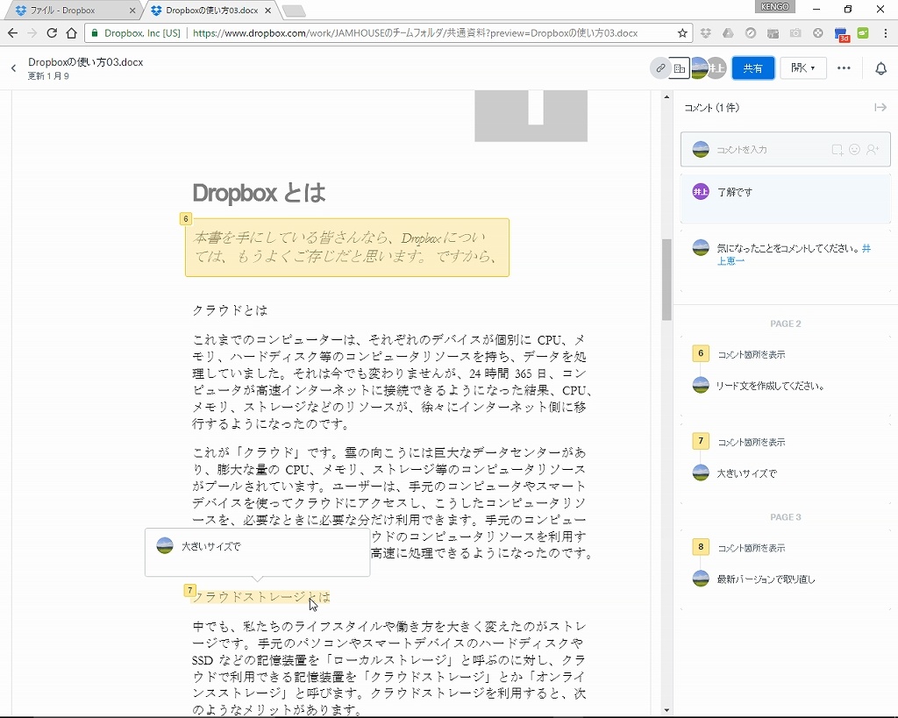The image size is (898, 718).
Task: Reload the current Dropbox page
Action: click(52, 33)
